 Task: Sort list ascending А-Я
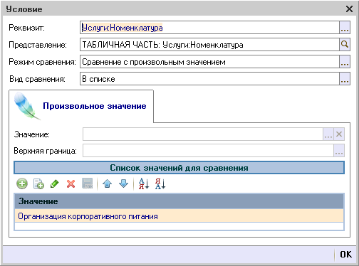(144, 183)
